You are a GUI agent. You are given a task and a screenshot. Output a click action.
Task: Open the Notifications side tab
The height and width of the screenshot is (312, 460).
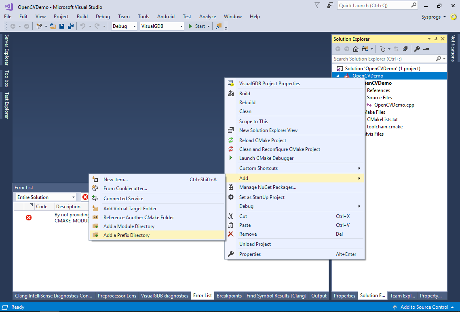point(453,48)
